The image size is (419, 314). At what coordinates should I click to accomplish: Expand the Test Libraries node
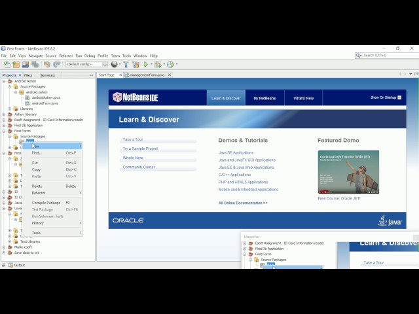10,241
